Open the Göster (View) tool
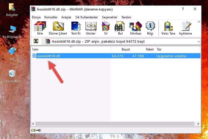Viewport: 208px width, 139px height. tap(91, 28)
